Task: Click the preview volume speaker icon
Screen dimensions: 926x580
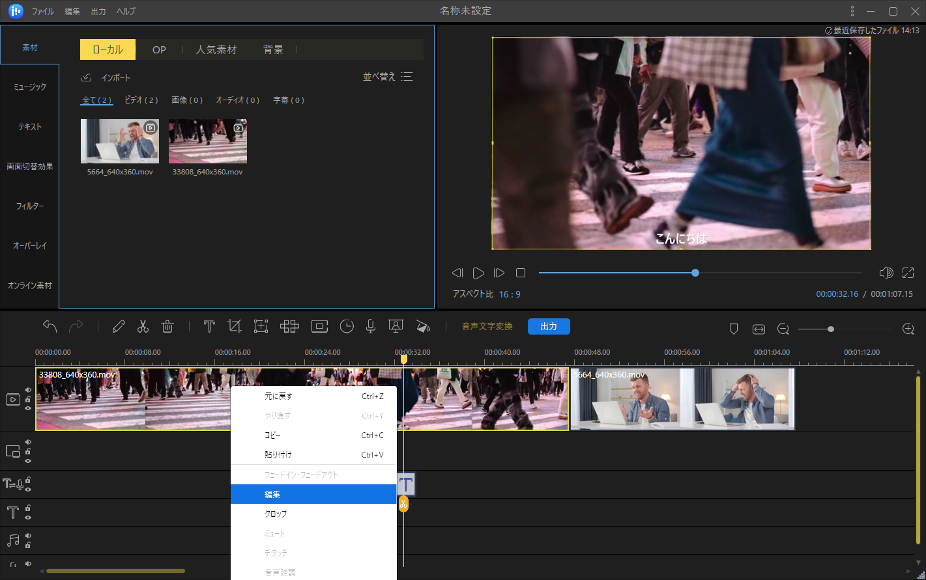Action: [x=886, y=273]
